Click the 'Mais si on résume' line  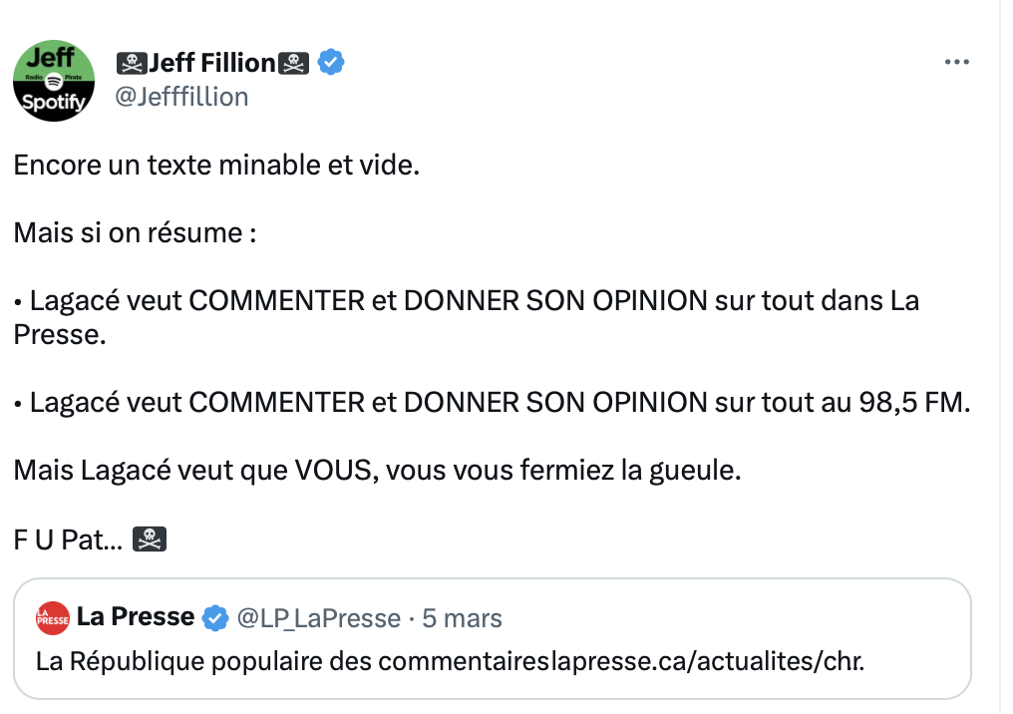point(135,232)
